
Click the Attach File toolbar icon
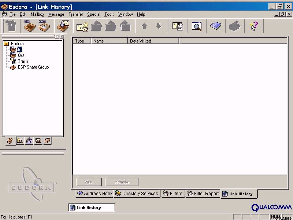click(x=178, y=26)
